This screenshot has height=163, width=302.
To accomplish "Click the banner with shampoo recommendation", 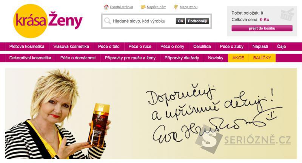I will (x=151, y=114).
